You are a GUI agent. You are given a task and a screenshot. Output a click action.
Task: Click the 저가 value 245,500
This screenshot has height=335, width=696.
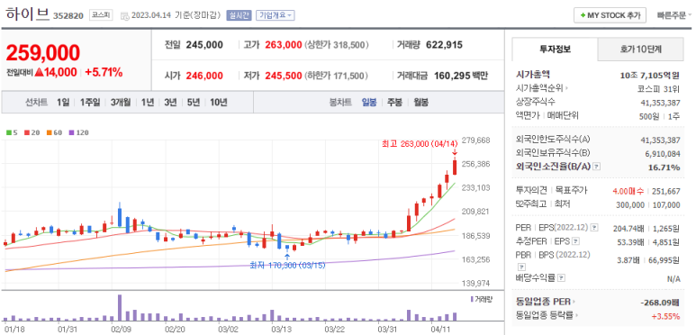(284, 76)
